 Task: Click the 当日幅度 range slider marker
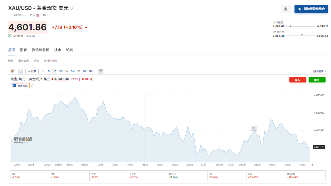click(x=291, y=26)
